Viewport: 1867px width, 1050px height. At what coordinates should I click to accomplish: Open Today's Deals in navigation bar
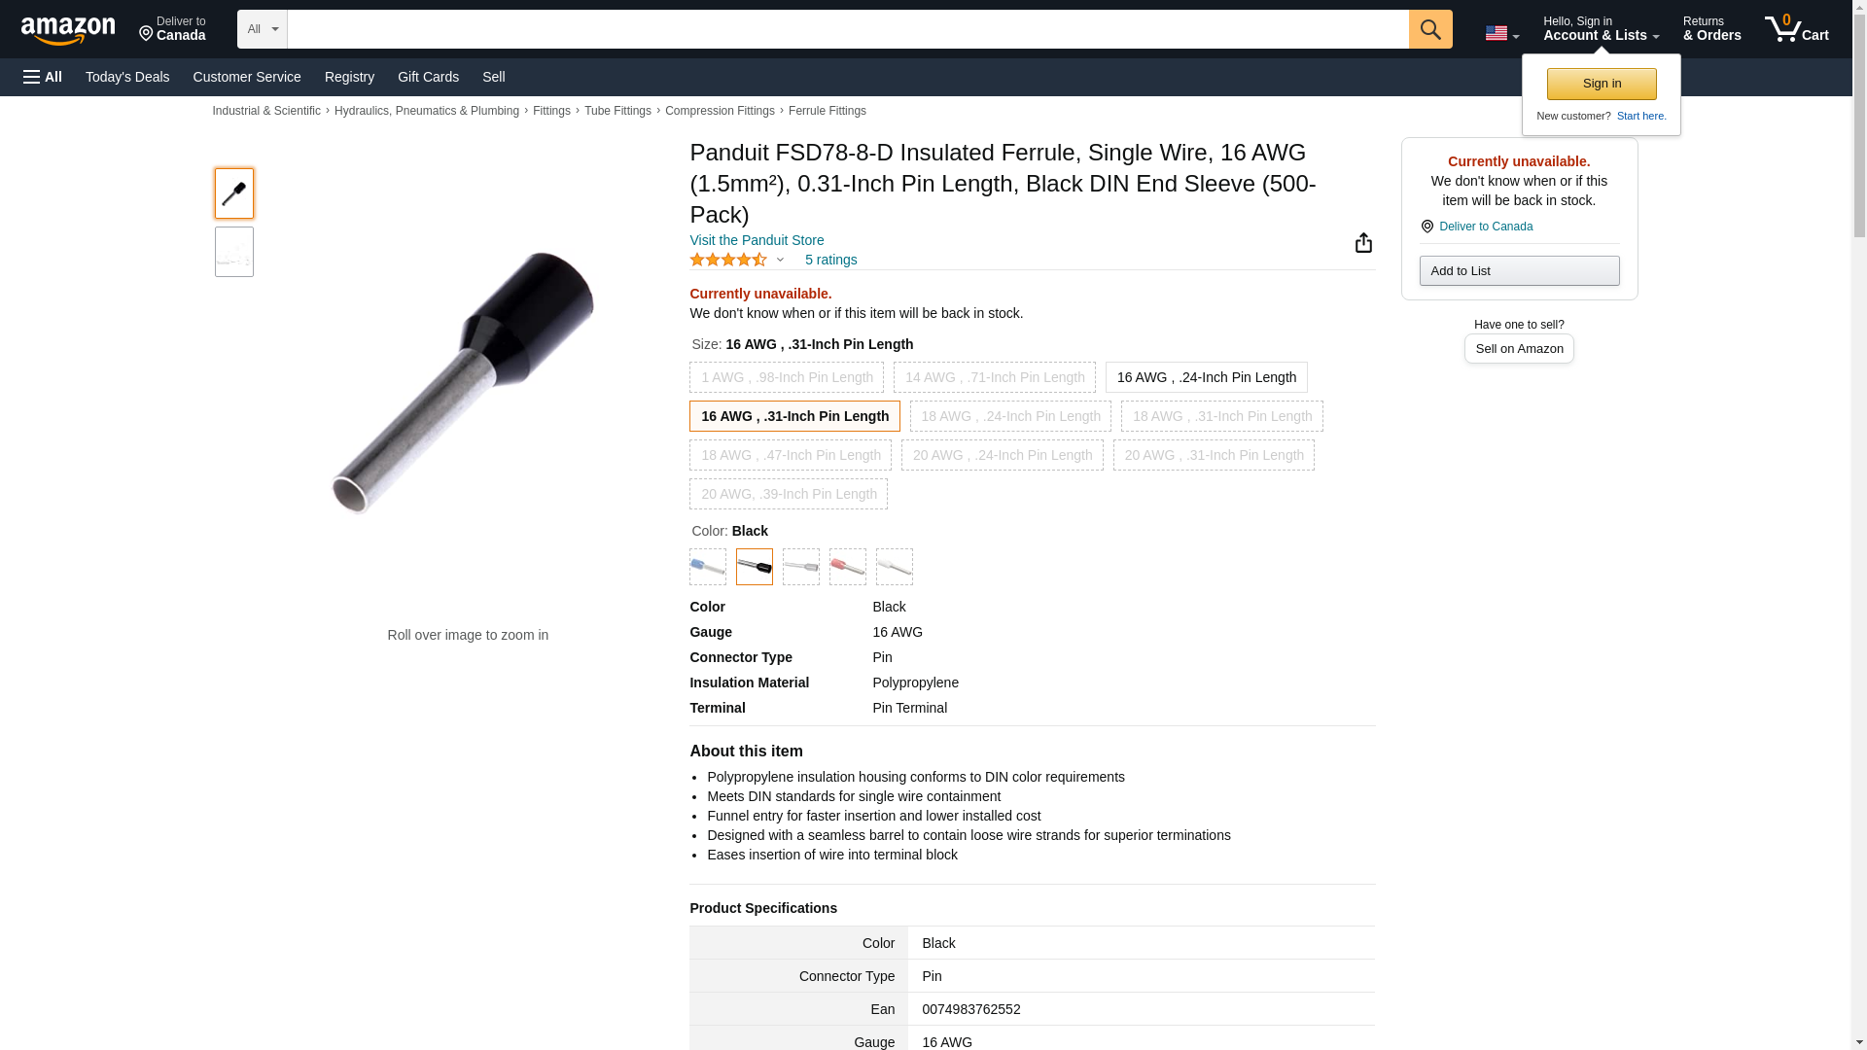point(127,77)
